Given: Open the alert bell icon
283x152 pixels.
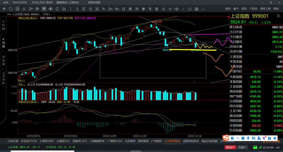Looking at the screenshot, I should tap(57, 9).
